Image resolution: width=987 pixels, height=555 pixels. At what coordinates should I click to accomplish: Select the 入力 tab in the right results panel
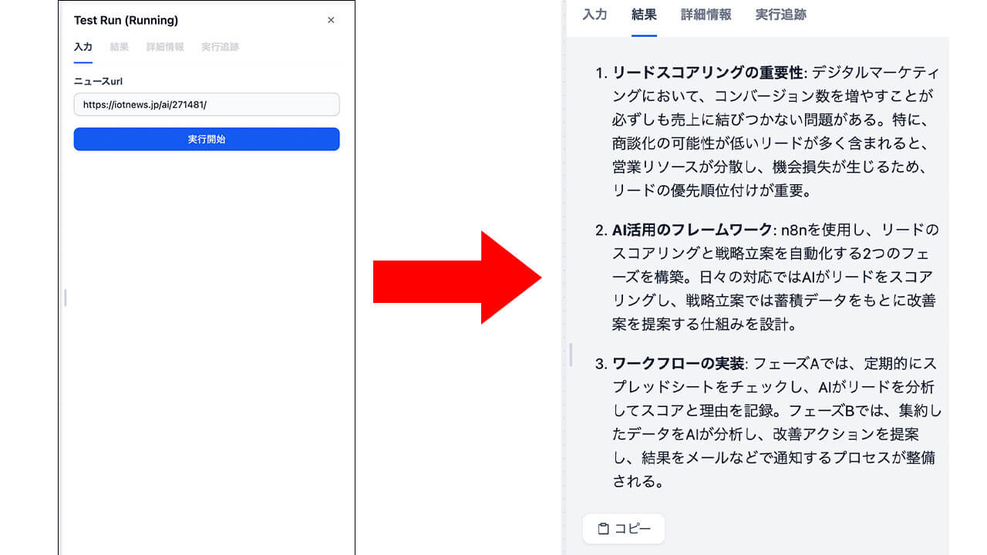[595, 14]
